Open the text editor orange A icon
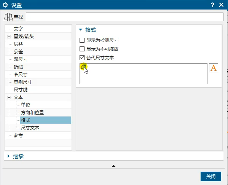 pyautogui.click(x=214, y=68)
